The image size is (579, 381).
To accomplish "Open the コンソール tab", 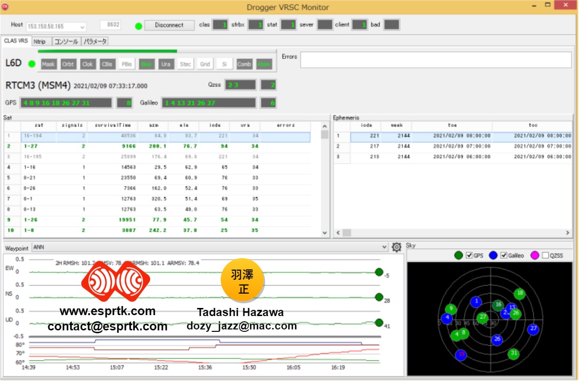I will (x=66, y=42).
